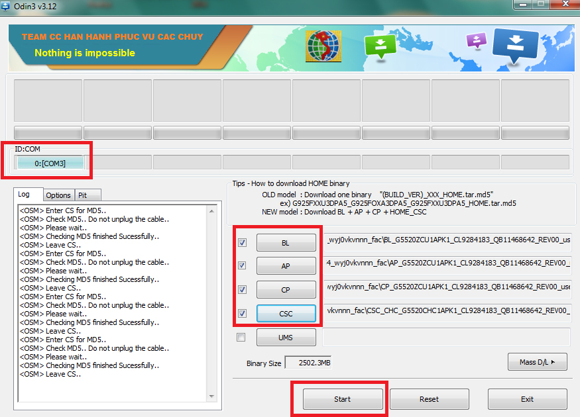Minimize the Odin3 window
The width and height of the screenshot is (580, 417).
[523, 5]
